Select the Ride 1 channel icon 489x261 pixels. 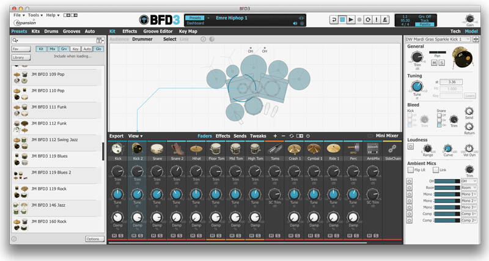333,149
